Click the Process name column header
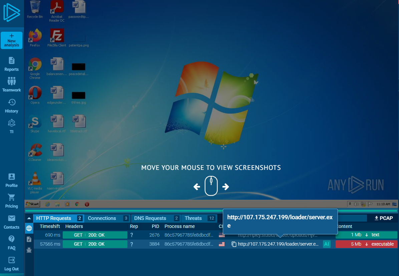 [x=180, y=226]
